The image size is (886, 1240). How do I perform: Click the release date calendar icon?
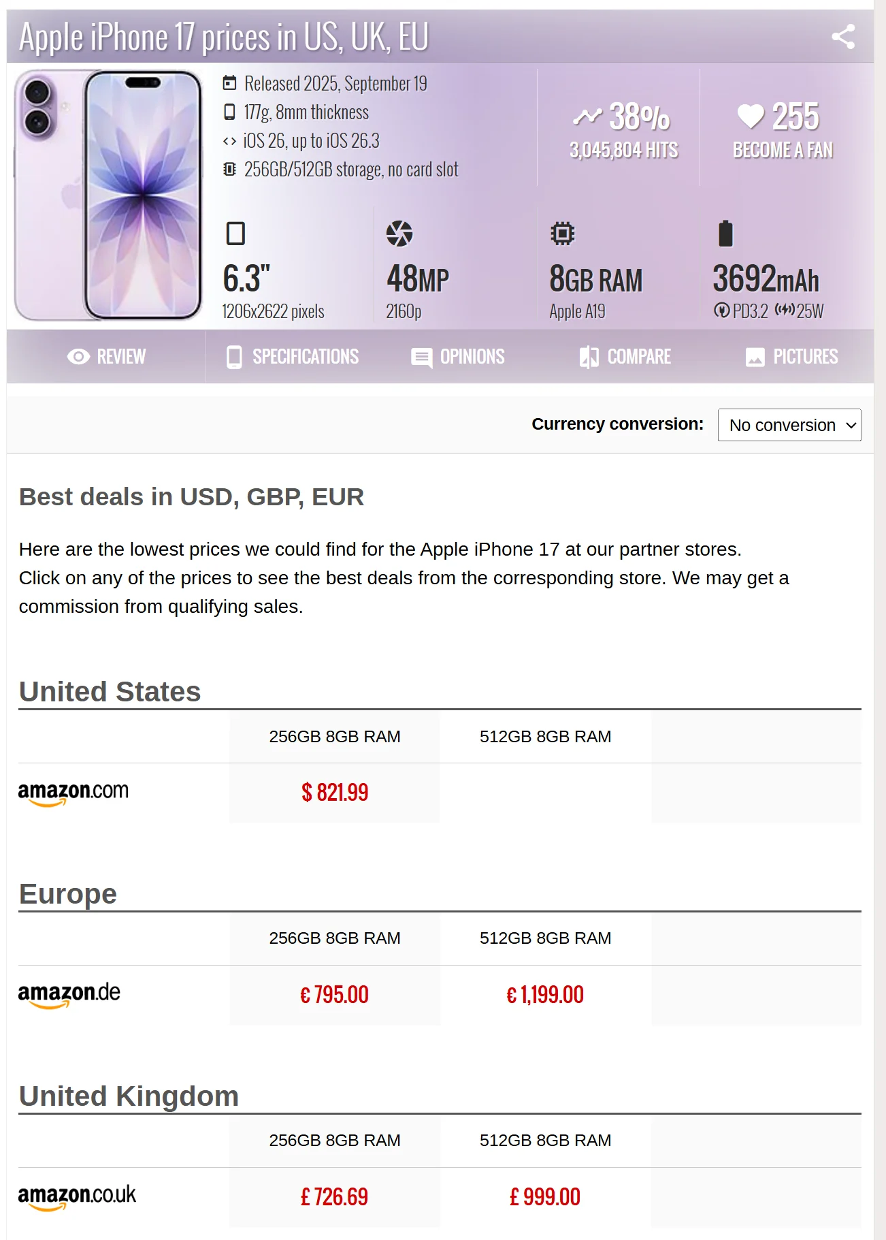point(230,83)
